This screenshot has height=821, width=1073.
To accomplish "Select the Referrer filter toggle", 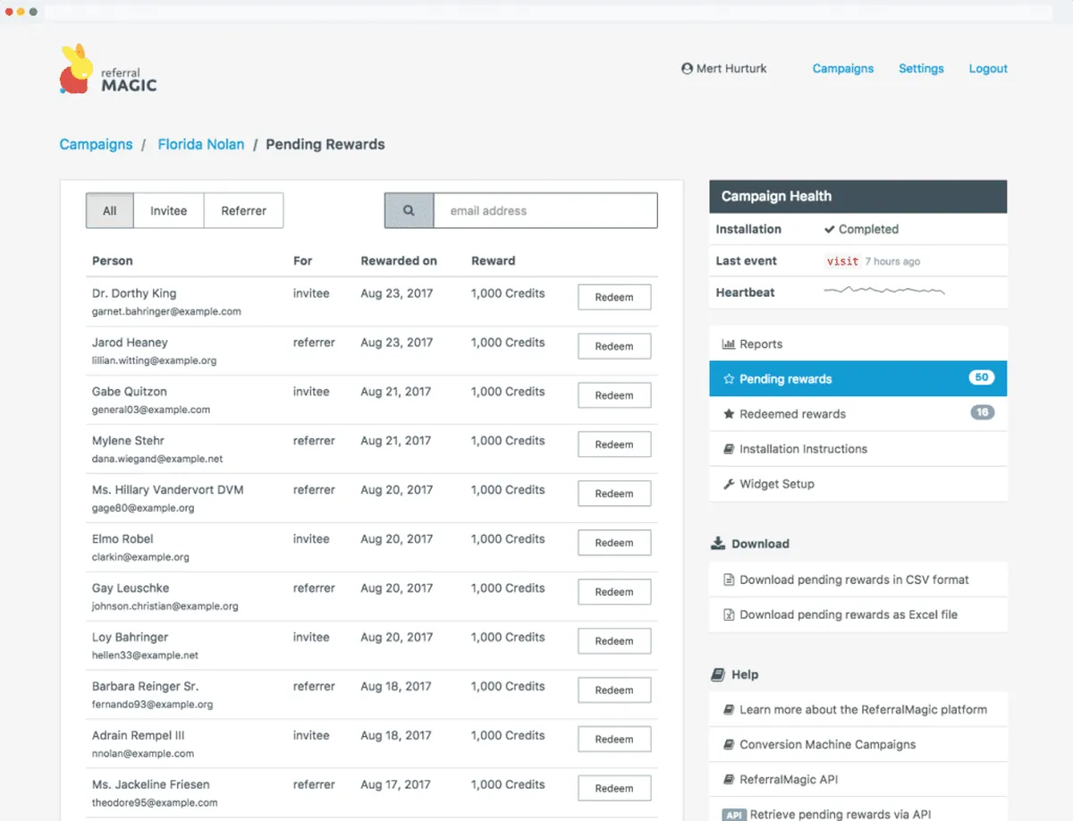I will pos(244,211).
